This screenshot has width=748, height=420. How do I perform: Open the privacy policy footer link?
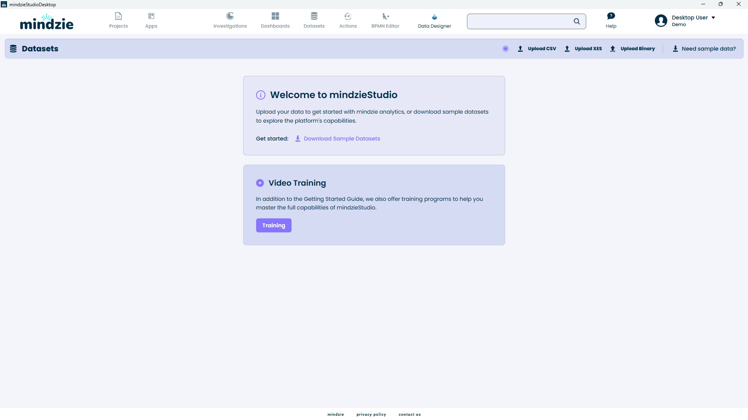point(371,415)
